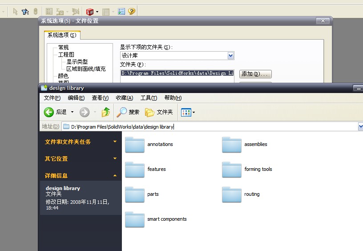Image resolution: width=363 pixels, height=251 pixels.
Task: Select 显示类型 in the options tree
Action: [x=77, y=61]
